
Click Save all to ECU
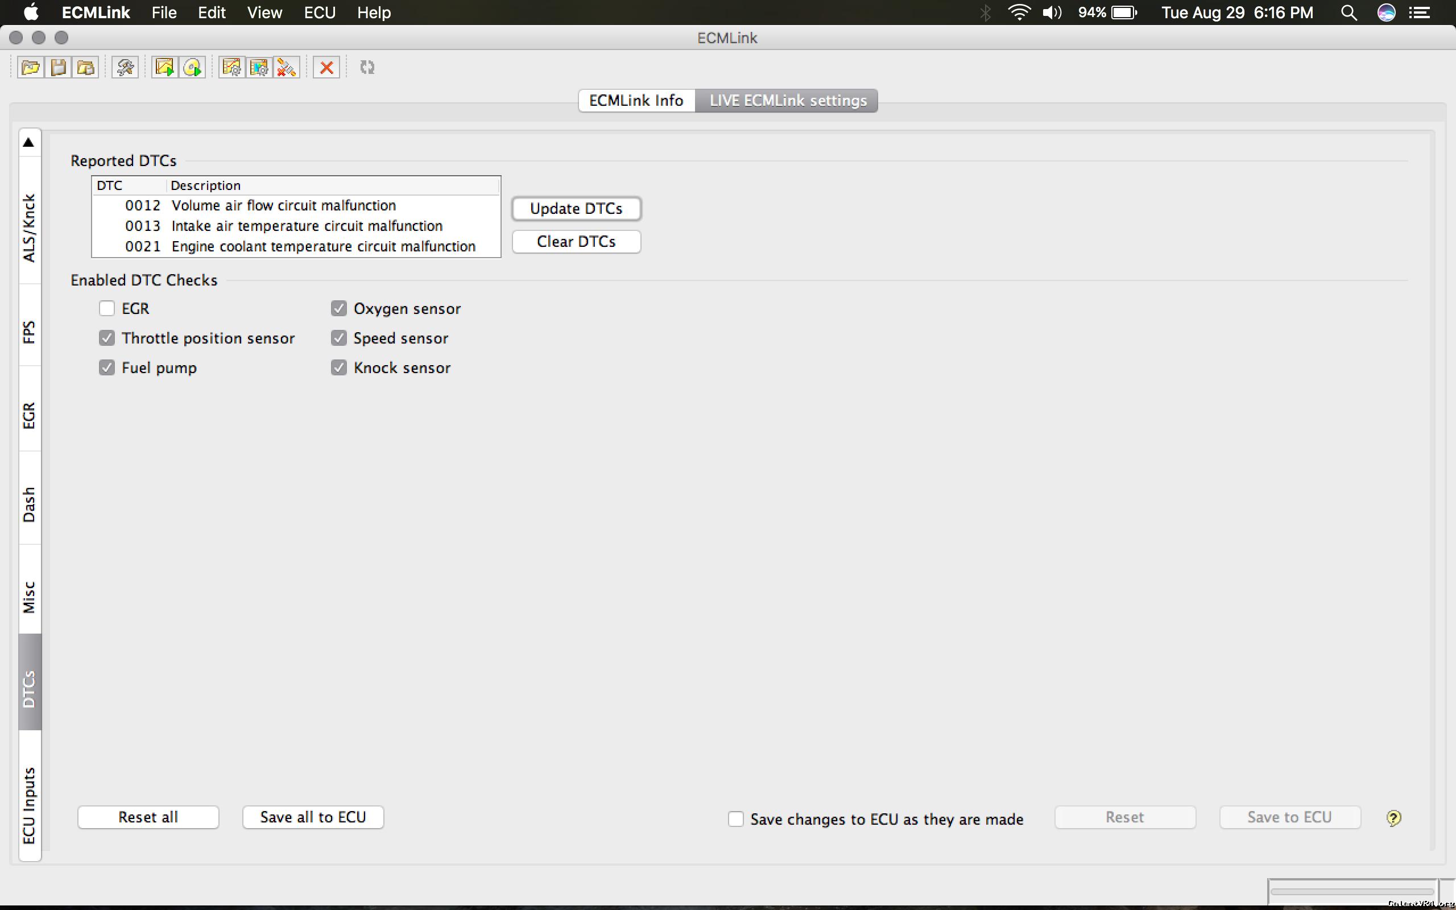[x=313, y=817]
